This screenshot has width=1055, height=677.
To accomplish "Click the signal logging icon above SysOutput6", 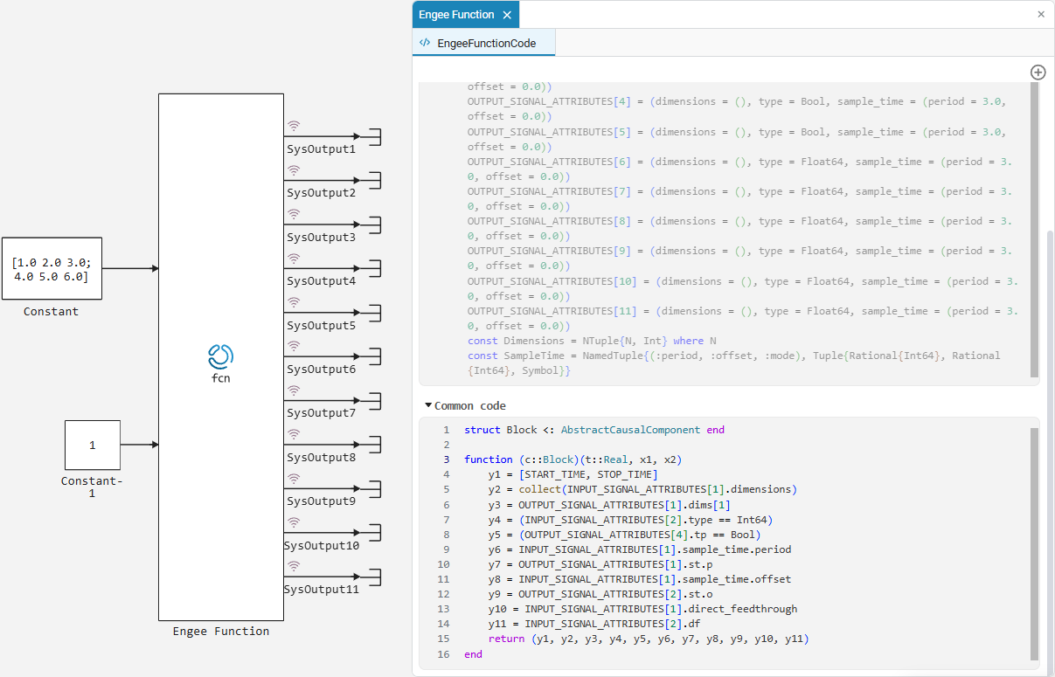I will [294, 346].
